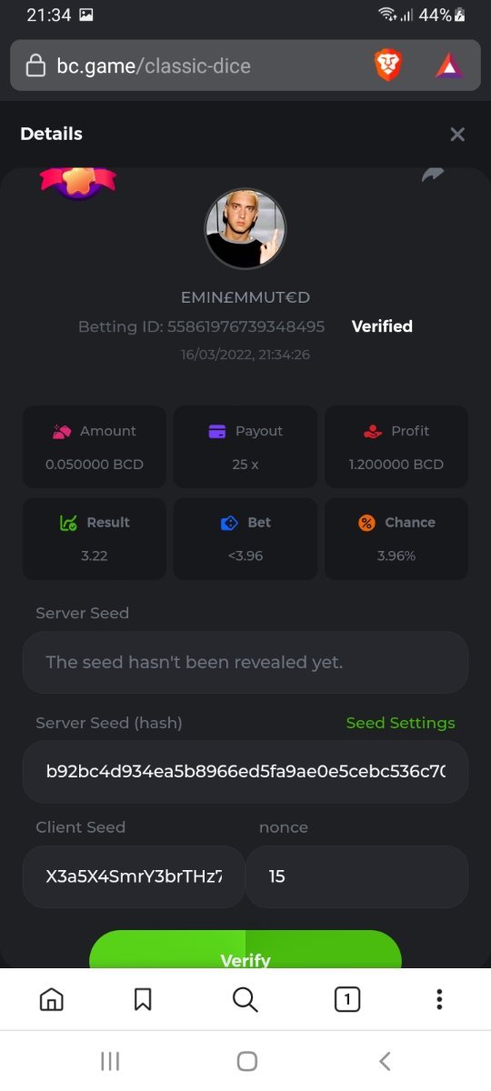This screenshot has width=491, height=1091.
Task: Tap the search magnifier icon
Action: pyautogui.click(x=245, y=1000)
